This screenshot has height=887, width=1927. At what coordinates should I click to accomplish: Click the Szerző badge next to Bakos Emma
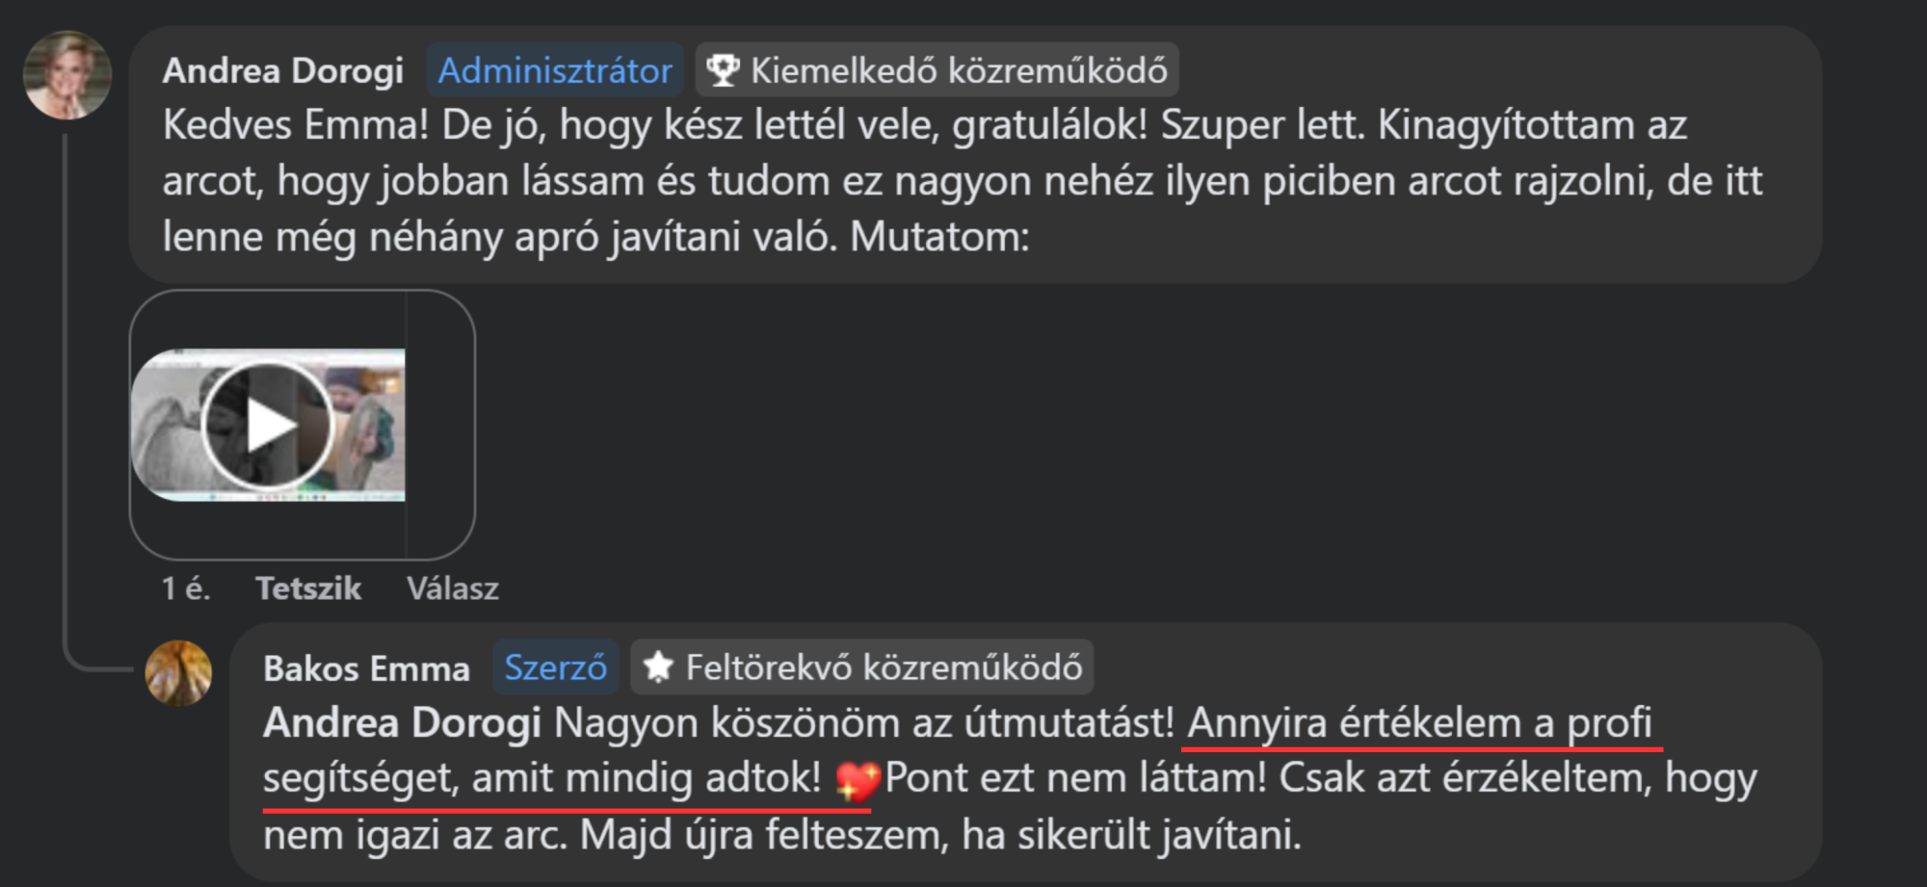point(555,666)
